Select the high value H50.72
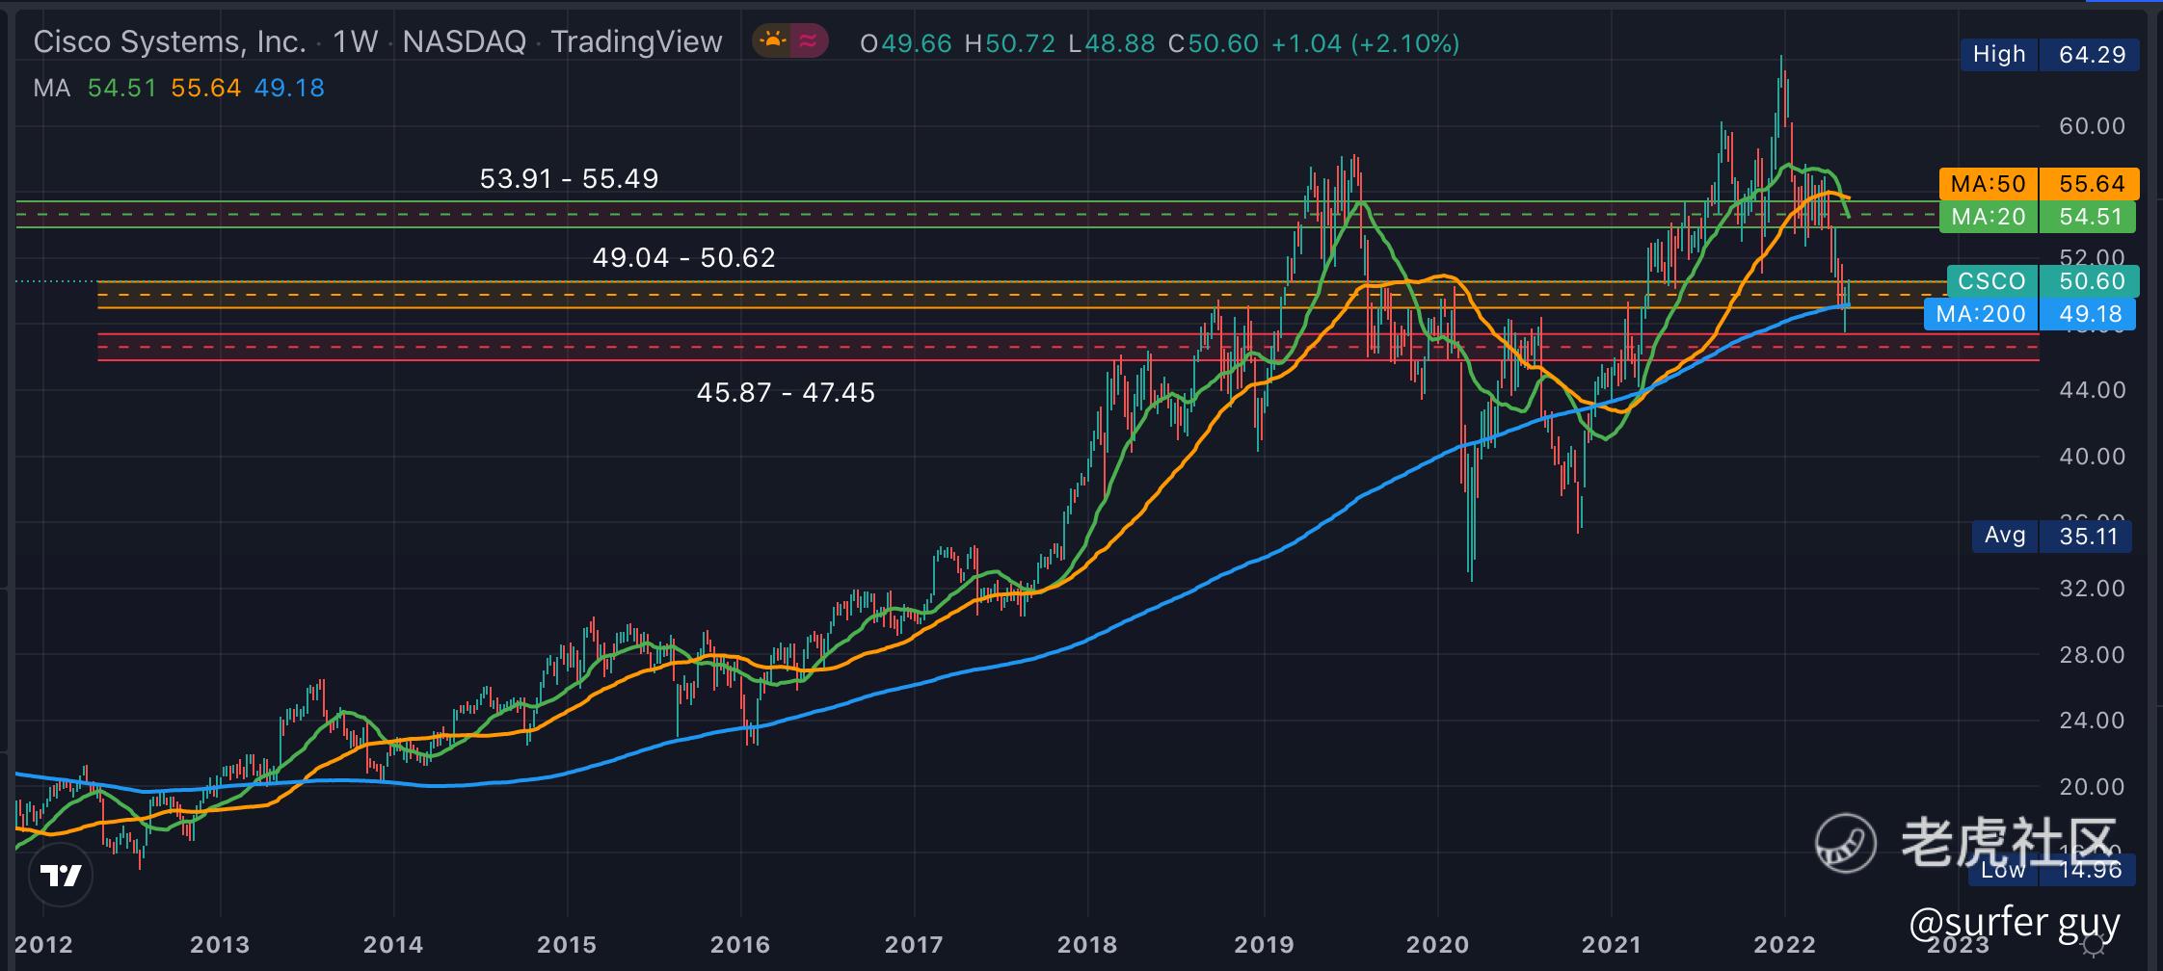The width and height of the screenshot is (2163, 971). click(1009, 43)
